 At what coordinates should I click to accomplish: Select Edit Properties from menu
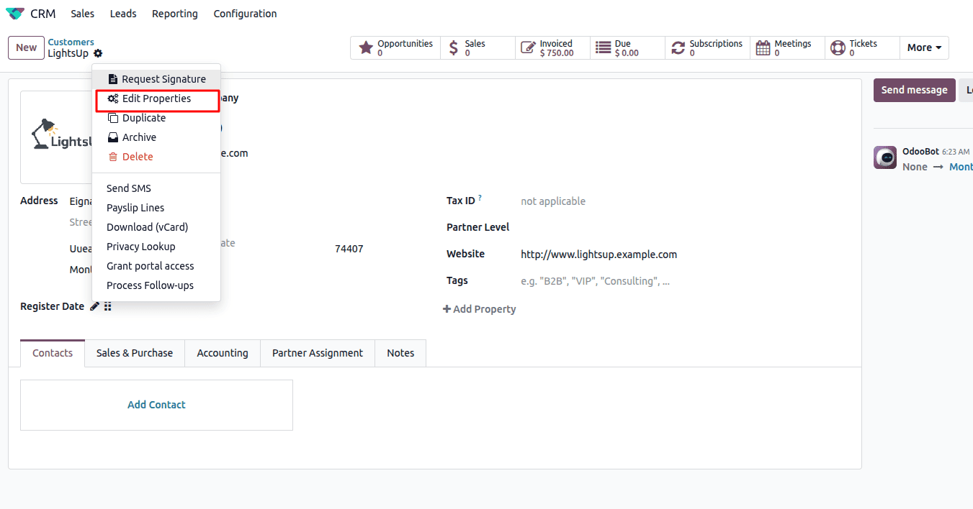coord(156,99)
